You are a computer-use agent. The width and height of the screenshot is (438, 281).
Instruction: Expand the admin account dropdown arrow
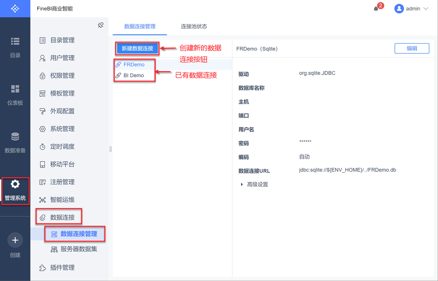pos(426,9)
